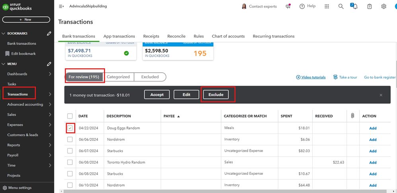Dismiss the batch action bar
The height and width of the screenshot is (193, 397).
point(381,95)
